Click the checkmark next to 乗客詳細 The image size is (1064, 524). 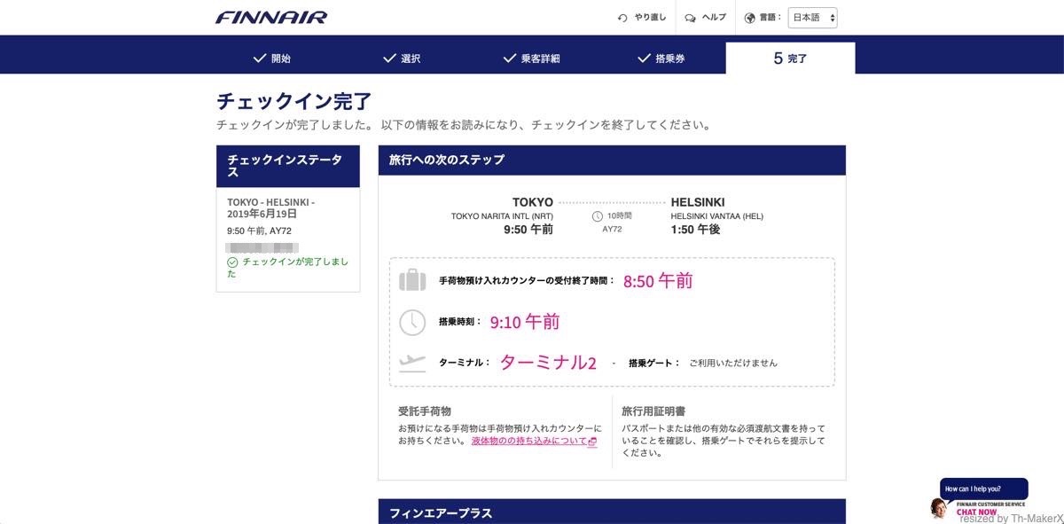(x=510, y=59)
